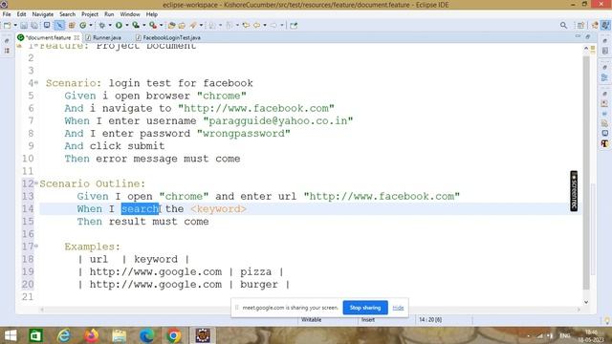The image size is (612, 344).
Task: Open File Explorer from the taskbar
Action: coord(119,335)
